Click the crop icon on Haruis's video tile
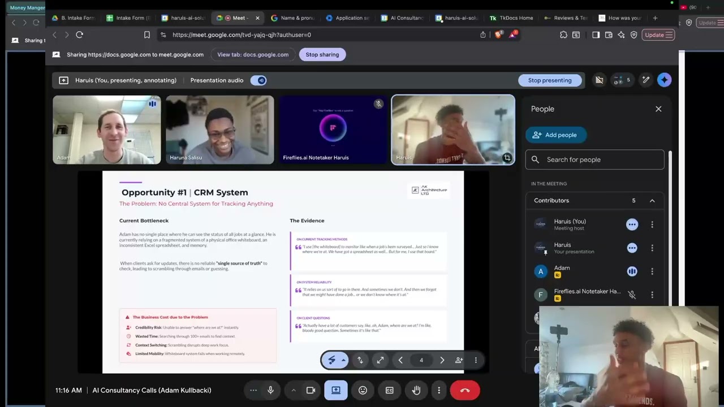The image size is (724, 407). 507,158
